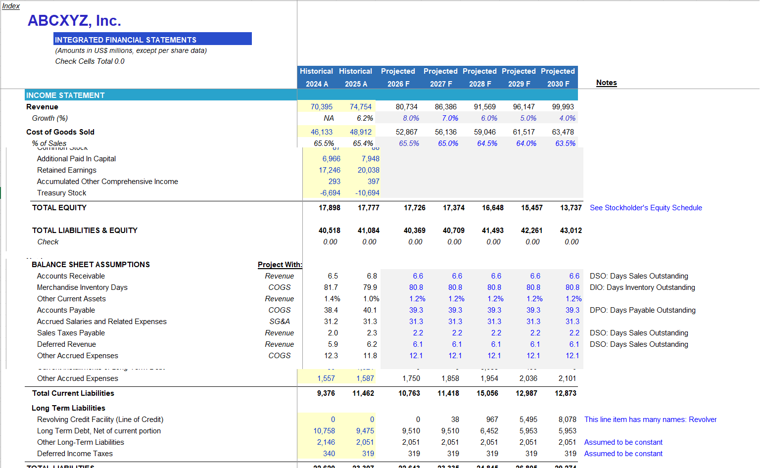Viewport: 765px width, 468px height.
Task: Select the Assumed to be constant note
Action: click(x=623, y=442)
